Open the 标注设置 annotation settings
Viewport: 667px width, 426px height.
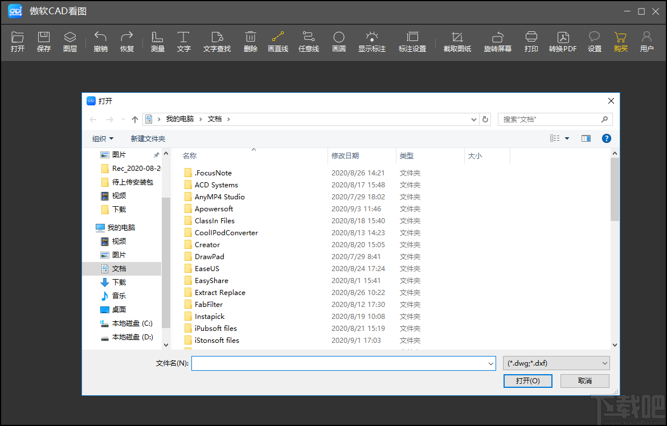point(412,41)
